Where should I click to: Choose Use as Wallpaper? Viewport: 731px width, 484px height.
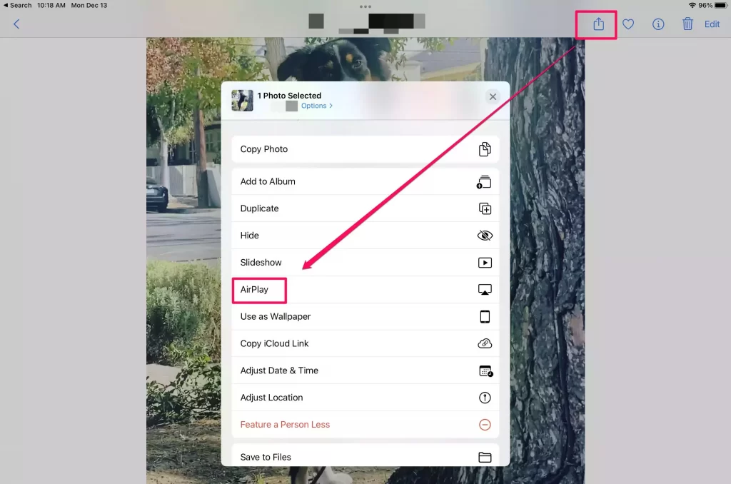365,317
